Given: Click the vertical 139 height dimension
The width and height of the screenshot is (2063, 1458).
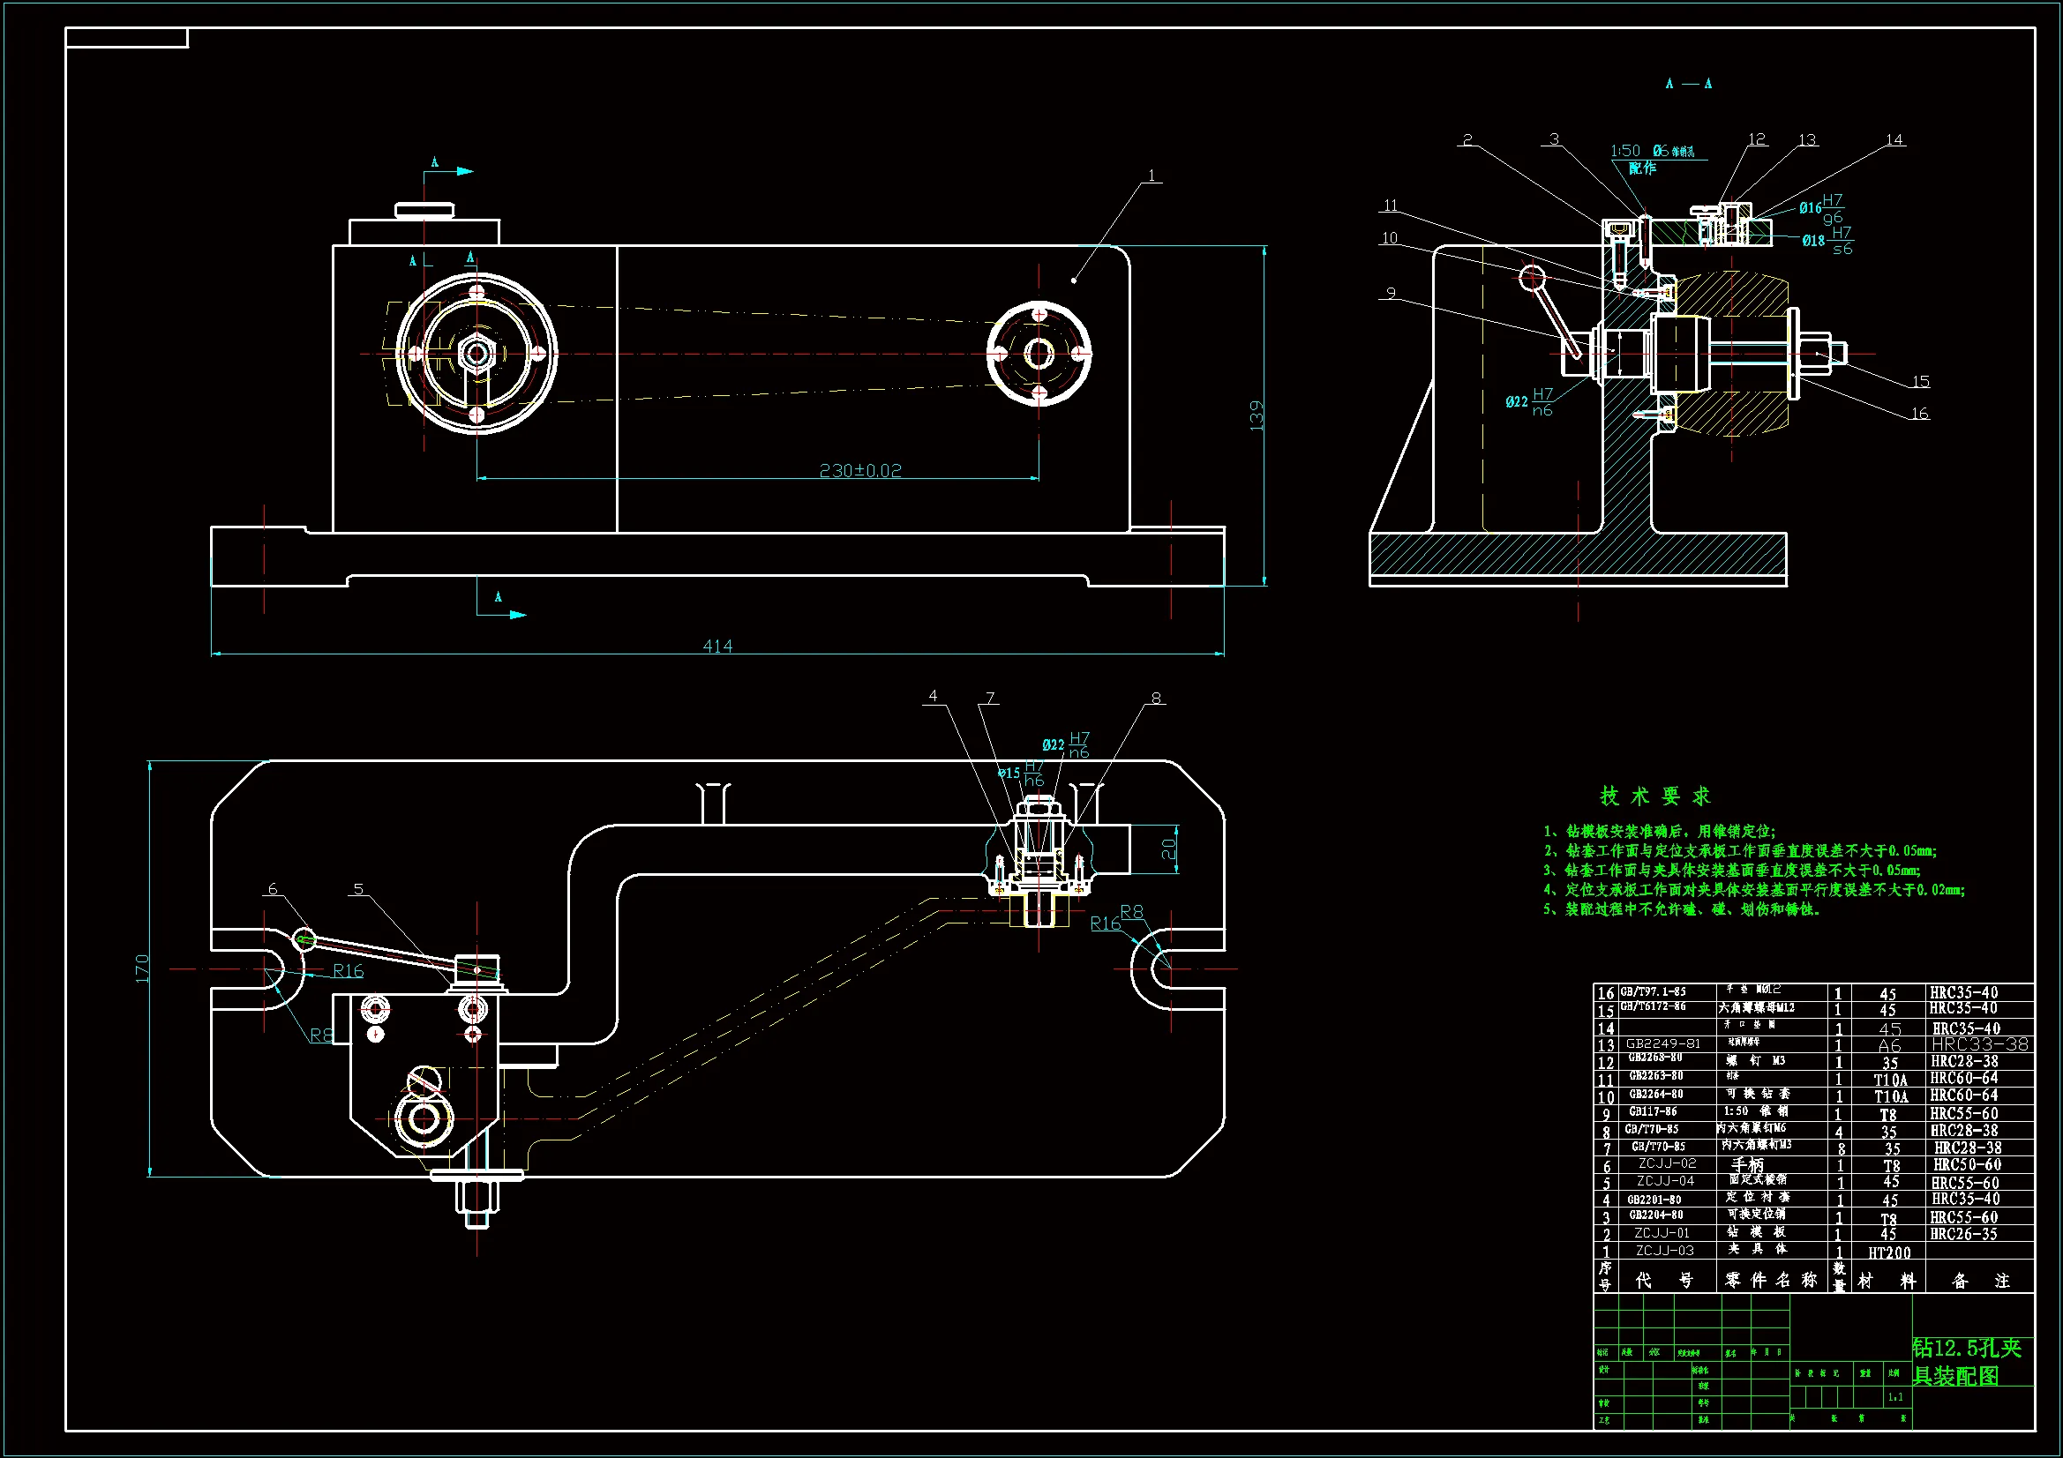Looking at the screenshot, I should [x=1257, y=415].
